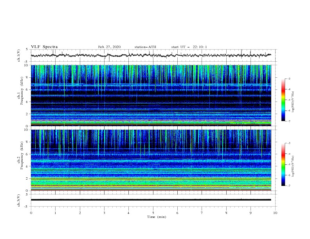Click the "-3" label on ch.1 color bar
Image resolution: width=310 pixels, height=239 pixels.
point(289,78)
